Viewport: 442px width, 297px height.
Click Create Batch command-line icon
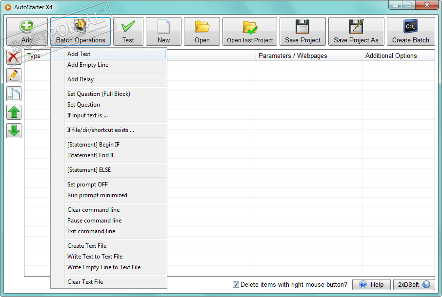point(411,32)
